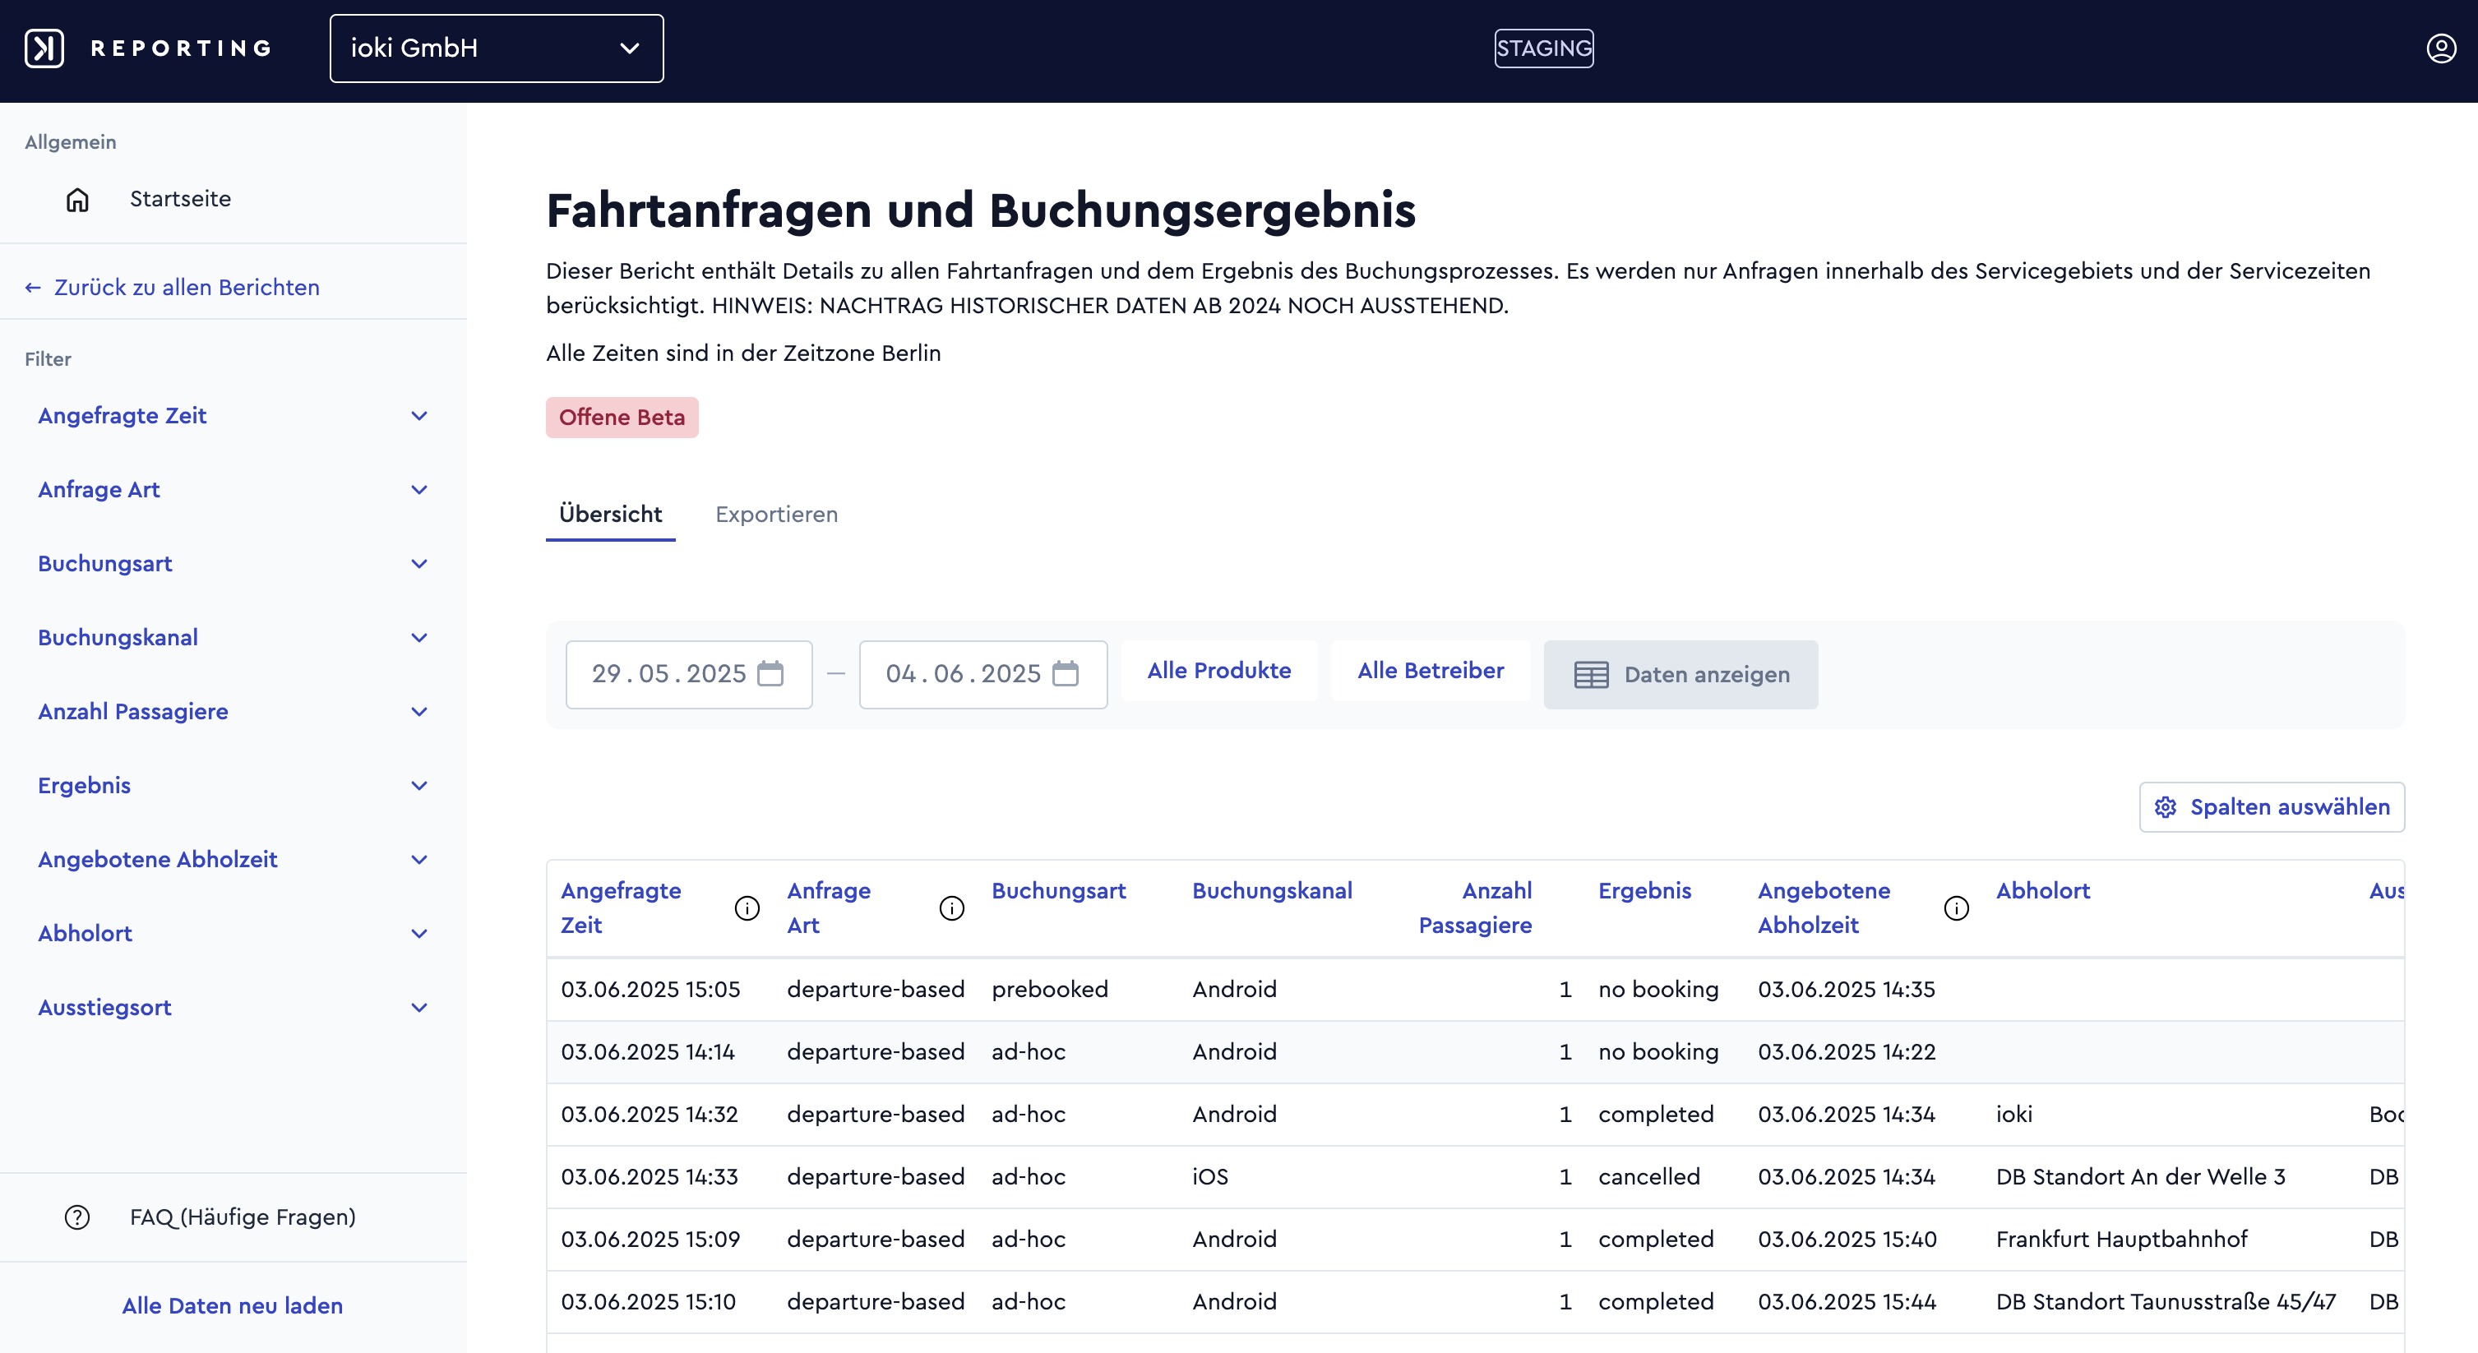This screenshot has width=2478, height=1353.
Task: Click Alle Betreiber filter button
Action: 1431,672
